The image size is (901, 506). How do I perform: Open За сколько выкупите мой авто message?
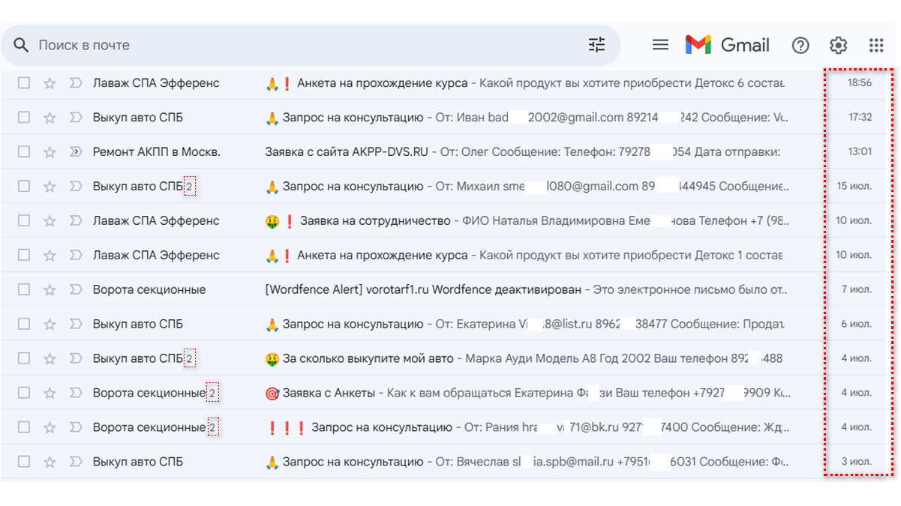click(x=368, y=359)
